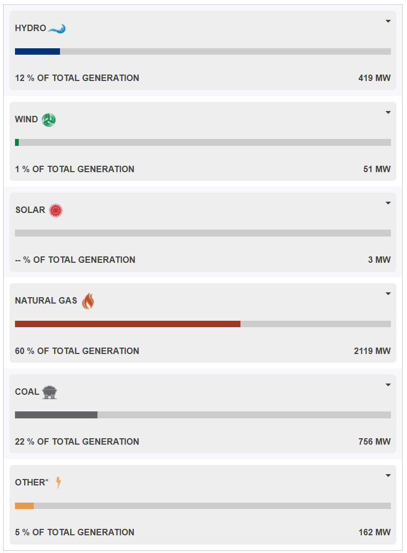
Task: Click the red Natural Gas generation bar
Action: point(127,324)
